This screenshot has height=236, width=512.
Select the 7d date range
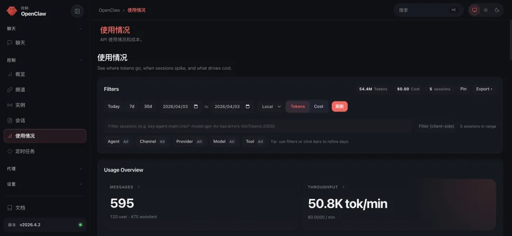(132, 107)
